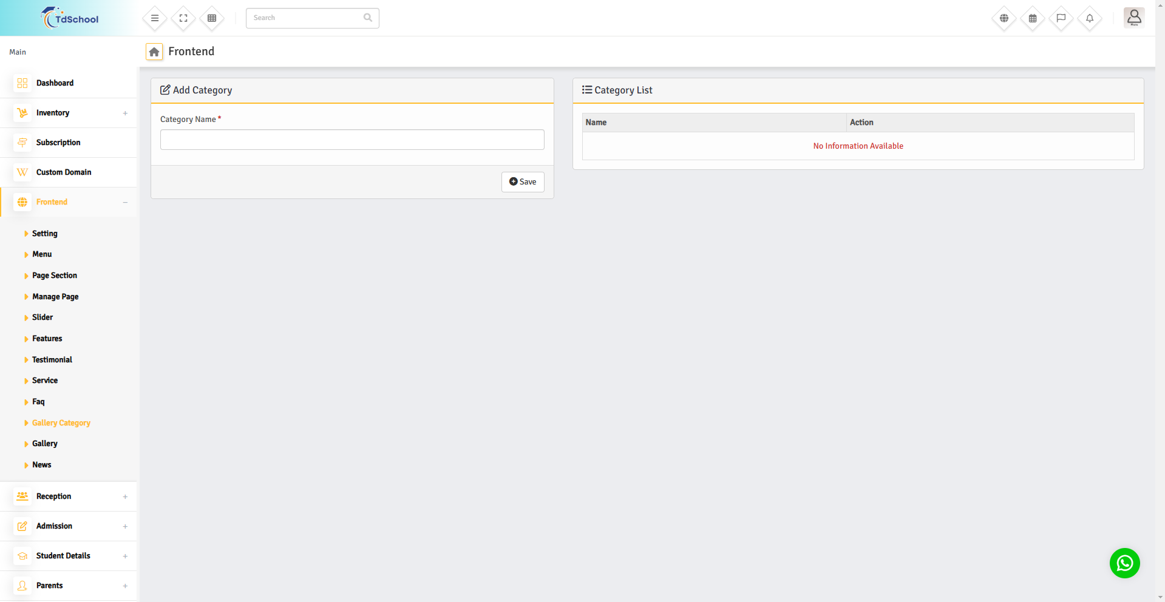Image resolution: width=1165 pixels, height=602 pixels.
Task: Open Page Section under Frontend
Action: pyautogui.click(x=55, y=276)
